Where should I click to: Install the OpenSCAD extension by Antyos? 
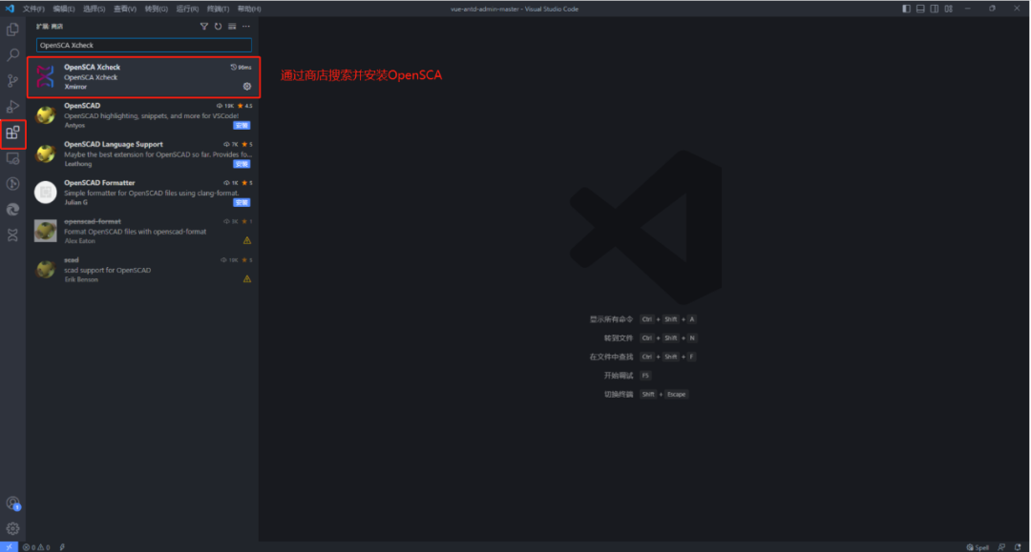(242, 125)
